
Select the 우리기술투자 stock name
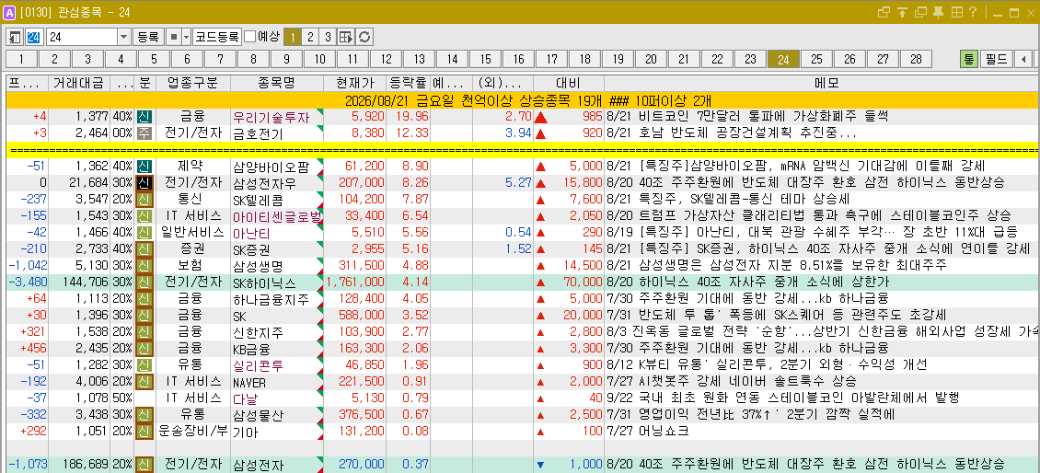point(272,118)
